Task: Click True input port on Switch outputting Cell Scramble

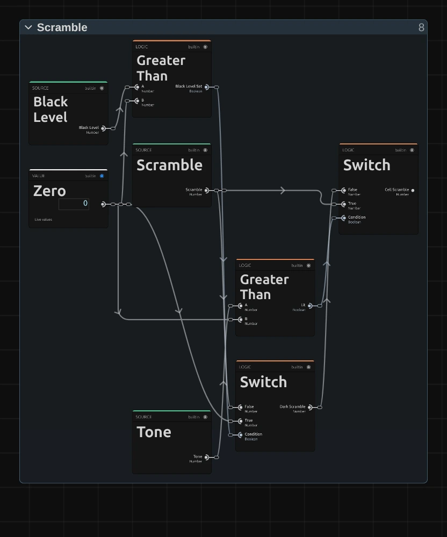Action: 344,204
